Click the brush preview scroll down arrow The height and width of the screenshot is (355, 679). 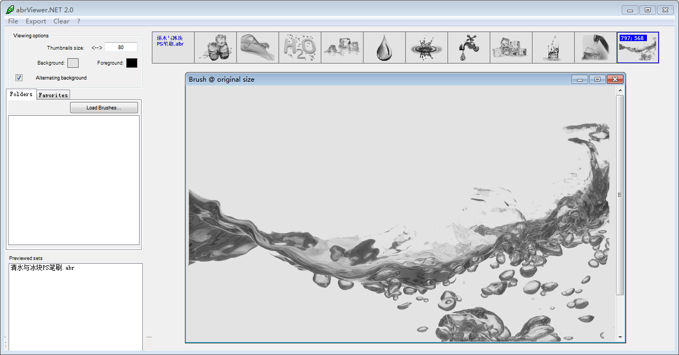tap(620, 337)
